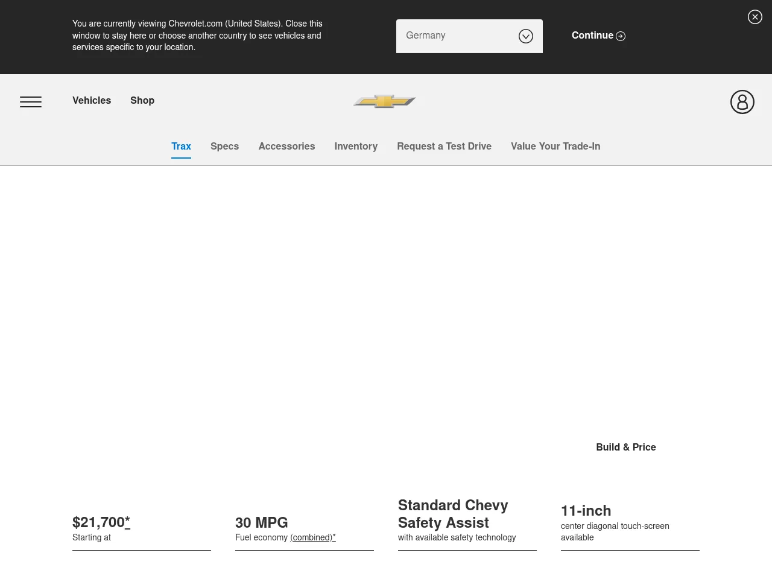Close the country selection banner
The image size is (772, 579).
pos(755,17)
